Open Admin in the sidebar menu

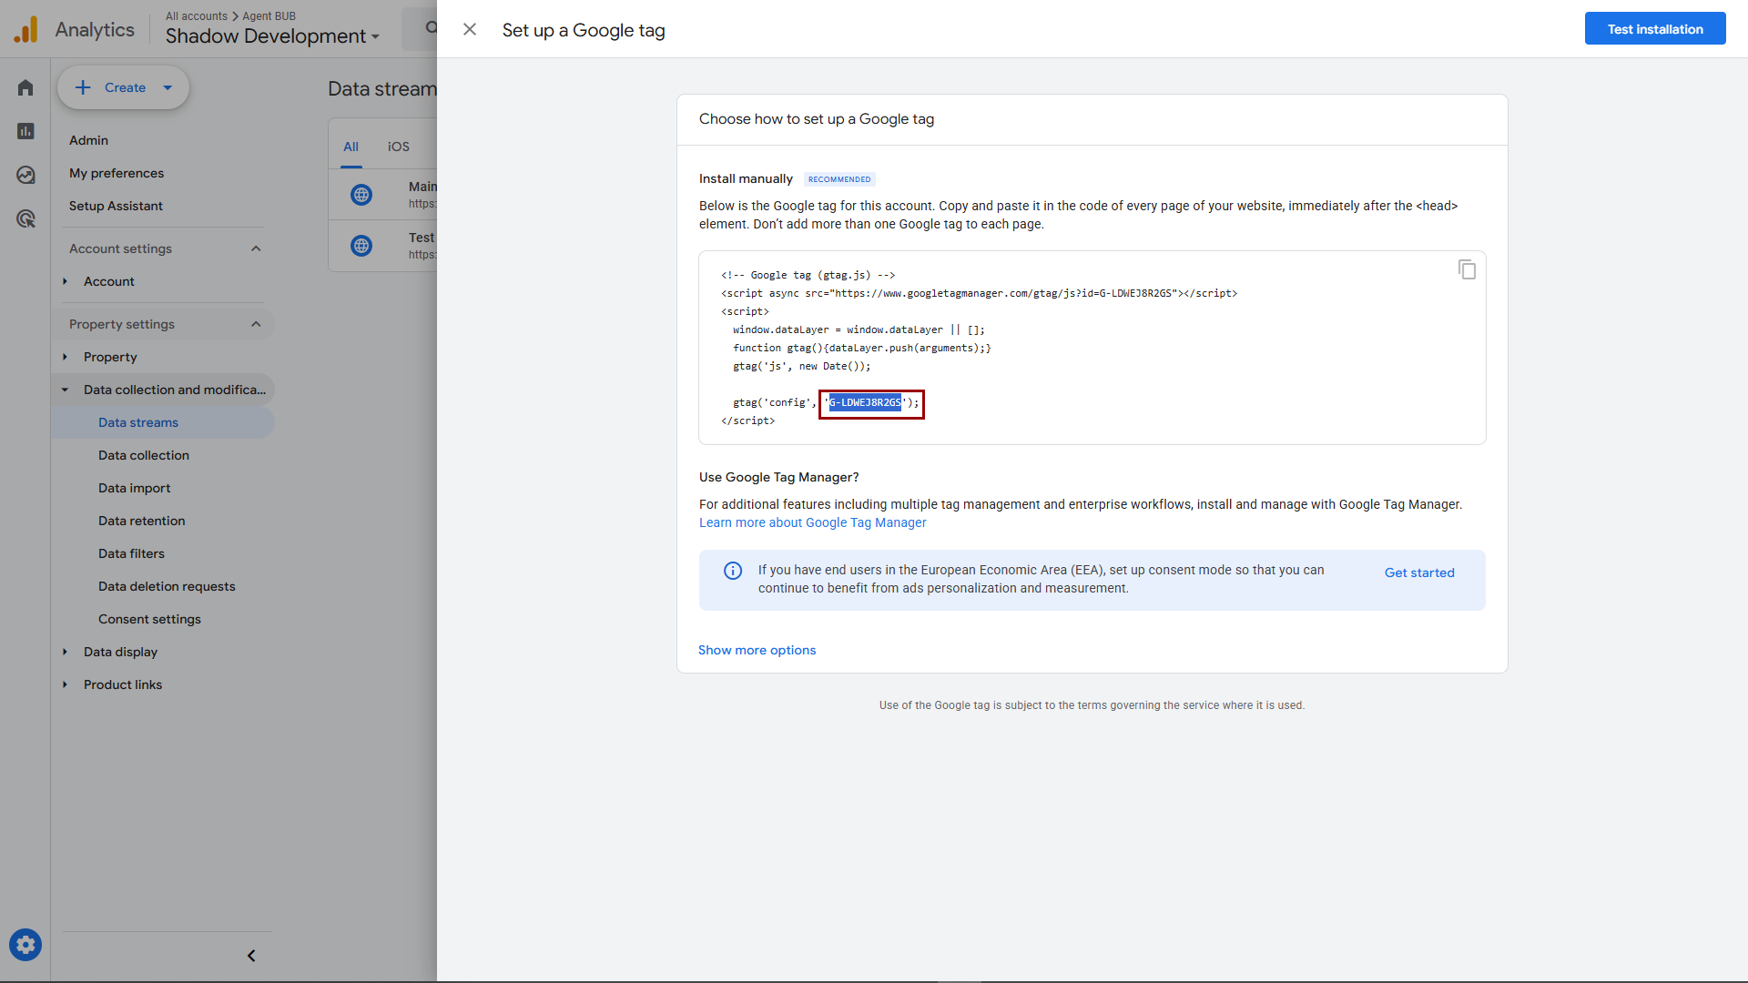point(88,140)
